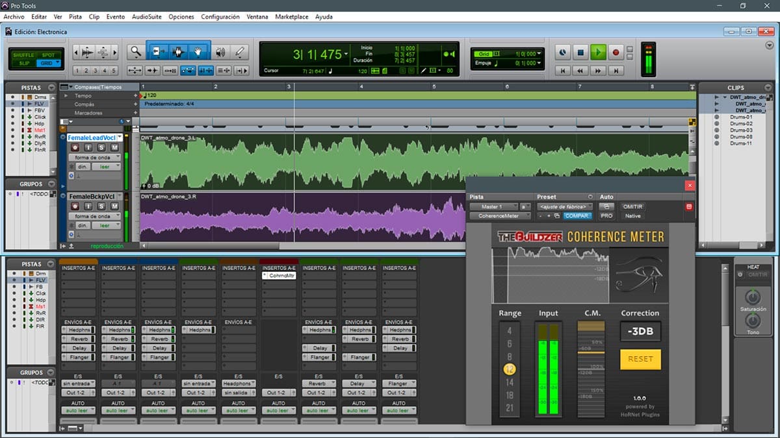The width and height of the screenshot is (780, 438).
Task: Select the Drums-01 clip in list
Action: [741, 117]
